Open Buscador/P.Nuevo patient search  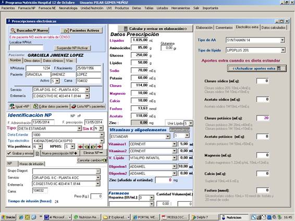pyautogui.click(x=29, y=30)
